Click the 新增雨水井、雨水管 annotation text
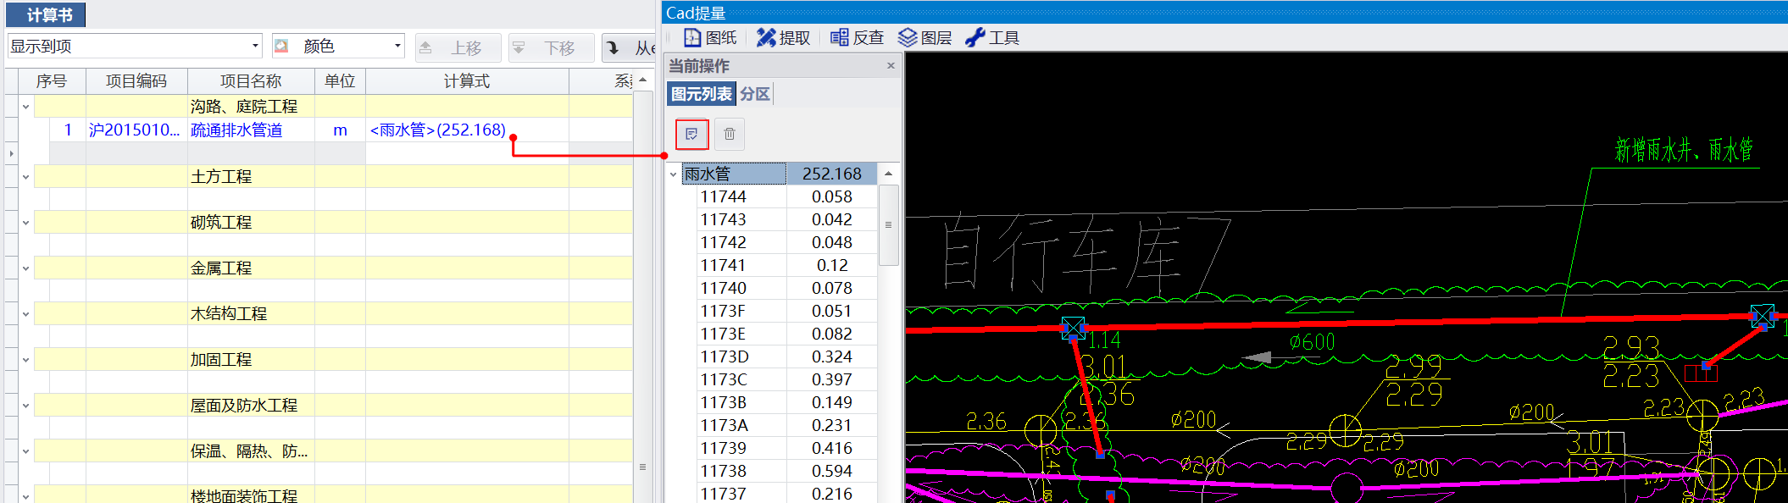This screenshot has width=1788, height=503. click(x=1683, y=150)
